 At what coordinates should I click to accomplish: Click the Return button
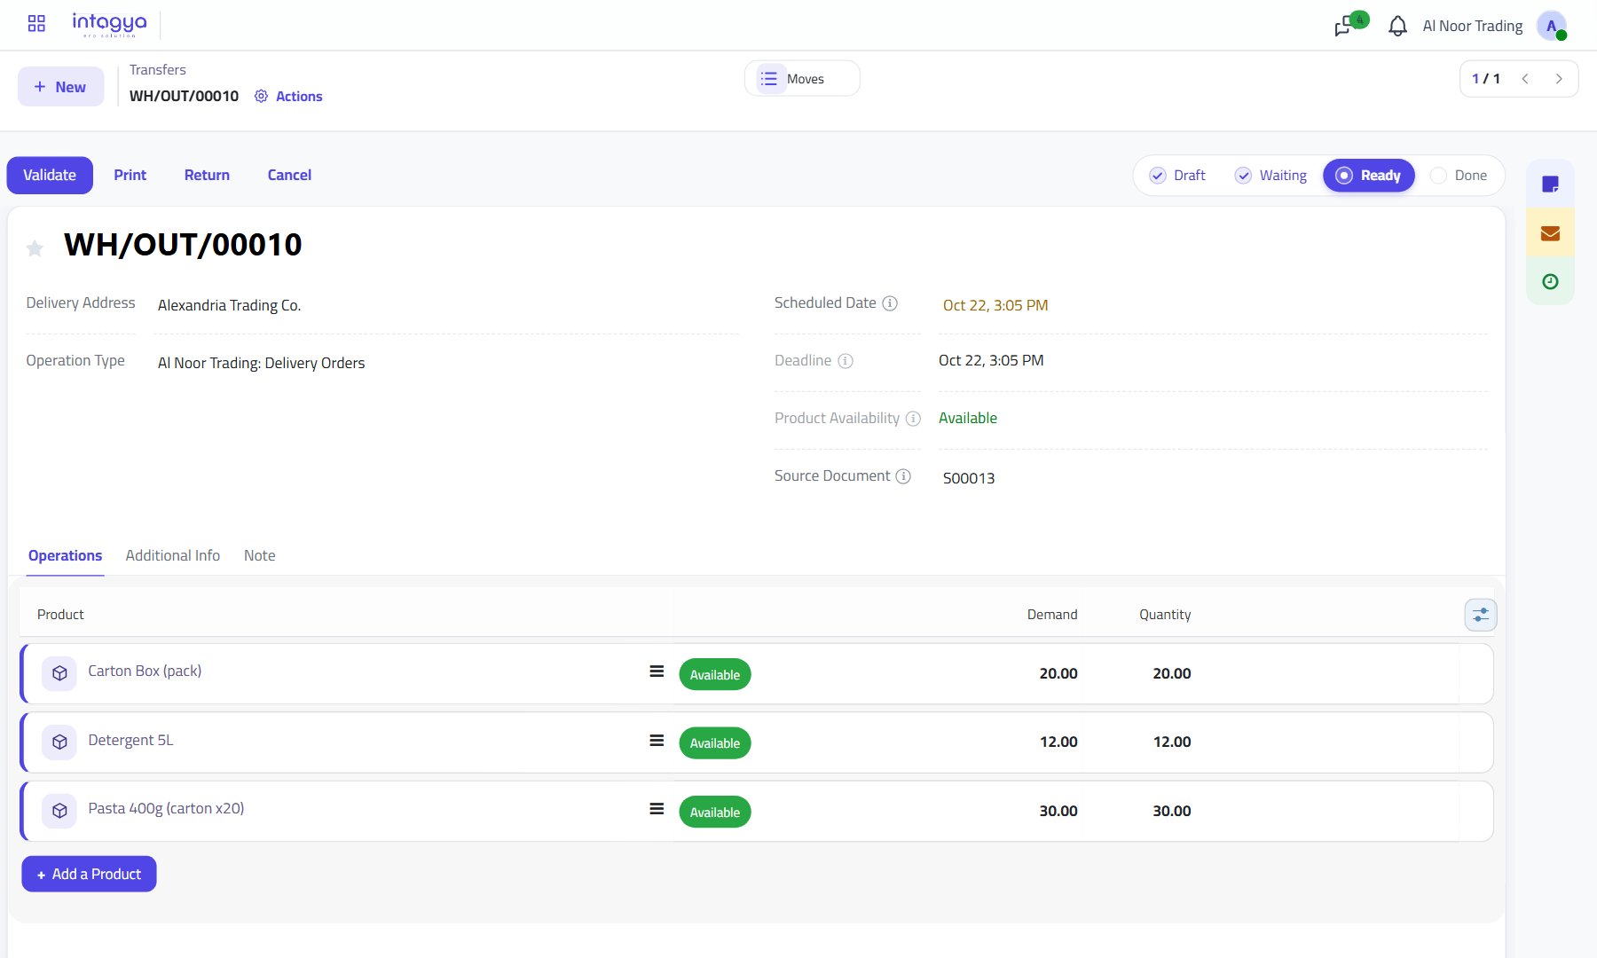click(207, 176)
